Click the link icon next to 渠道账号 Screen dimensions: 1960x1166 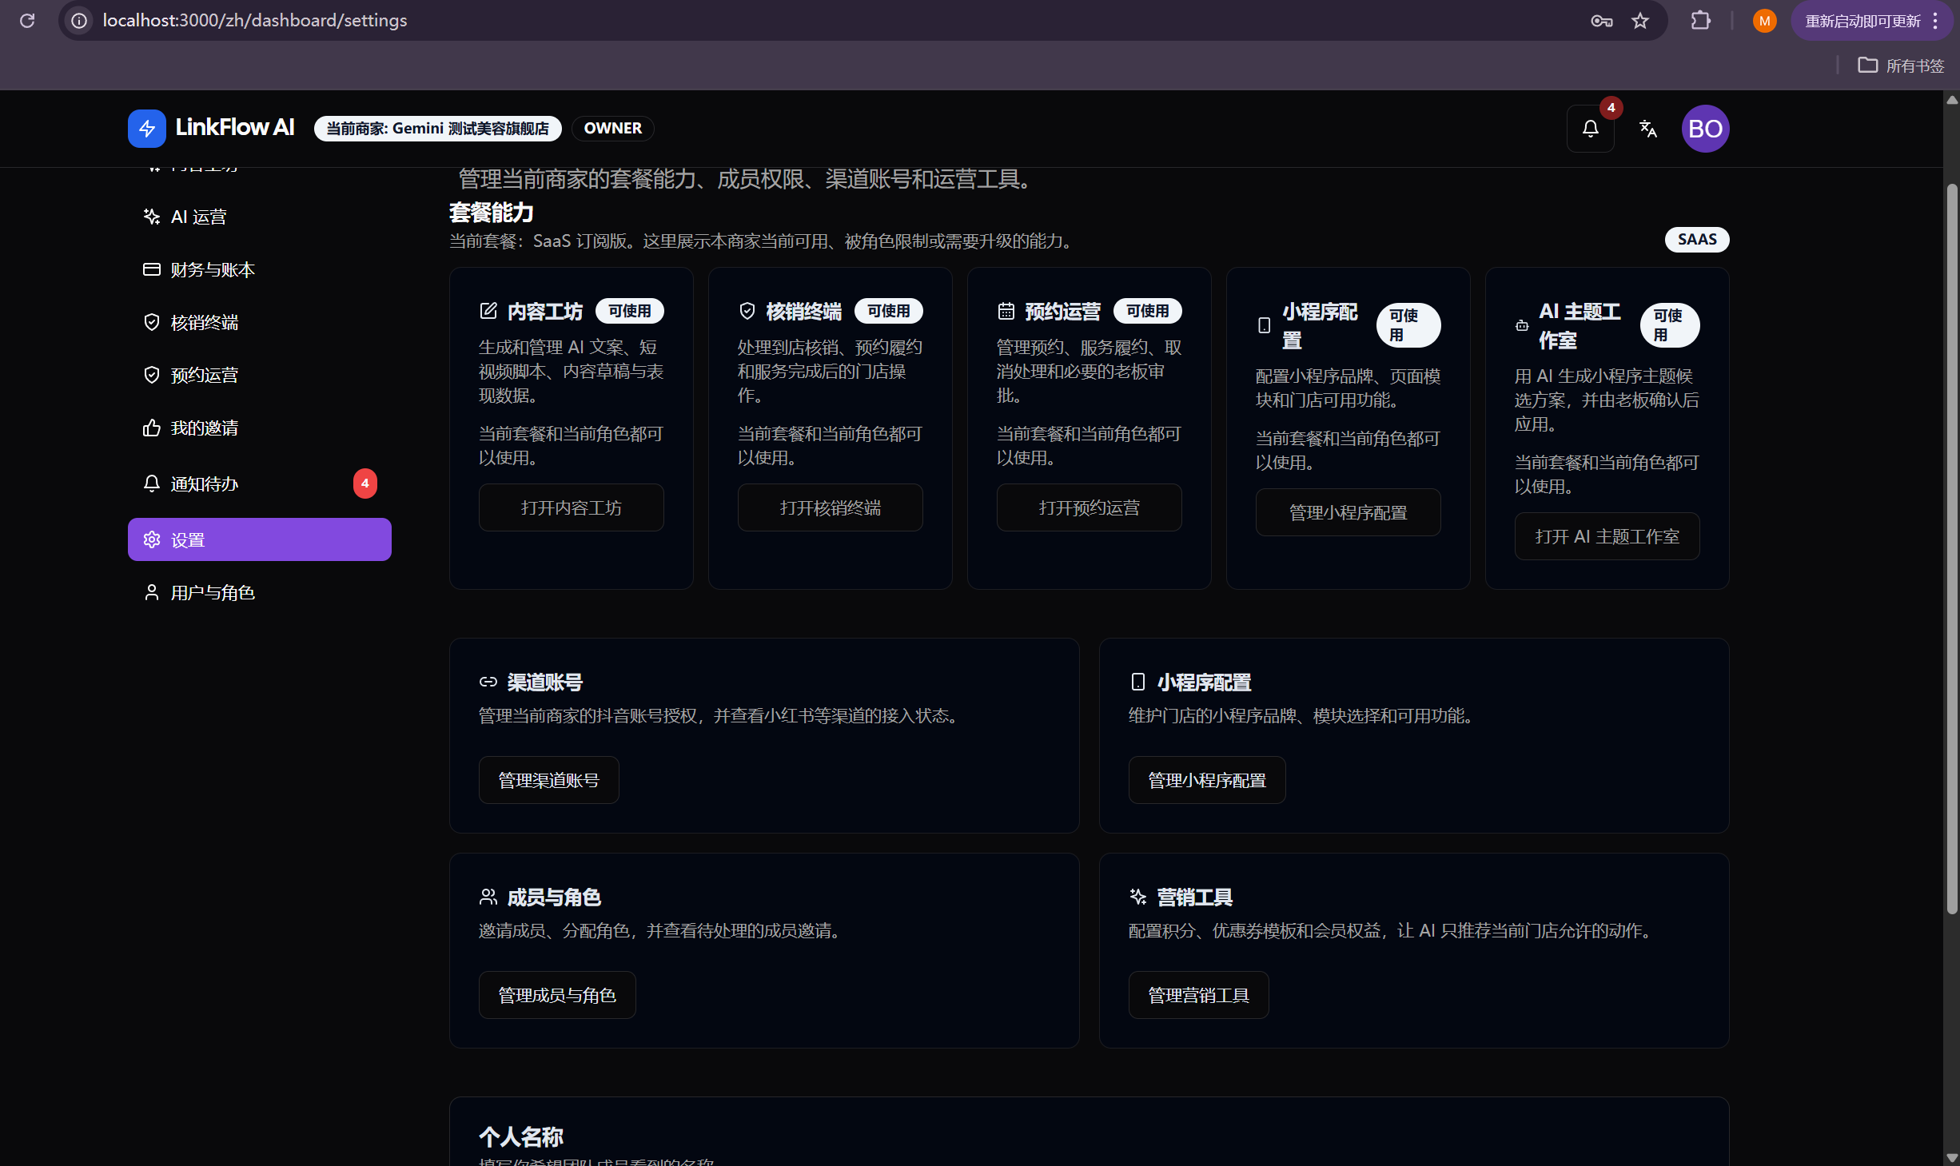[488, 682]
